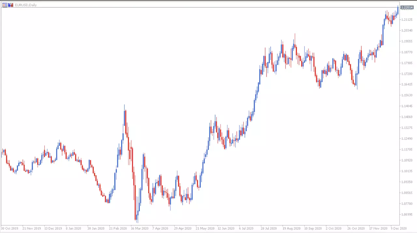Click the 1.12490 price scale label
The height and width of the screenshot is (233, 417).
coord(408,139)
